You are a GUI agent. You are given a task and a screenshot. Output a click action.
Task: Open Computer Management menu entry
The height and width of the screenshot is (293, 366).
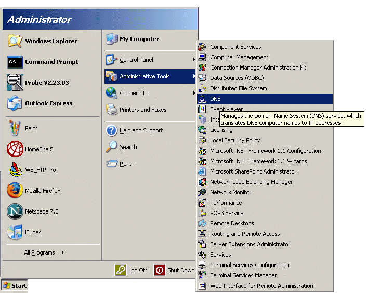(239, 57)
